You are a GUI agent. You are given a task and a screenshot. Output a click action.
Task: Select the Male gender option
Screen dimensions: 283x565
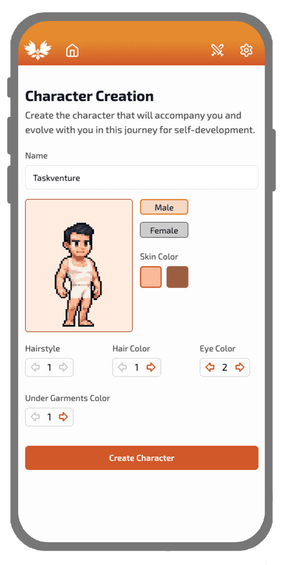click(164, 207)
